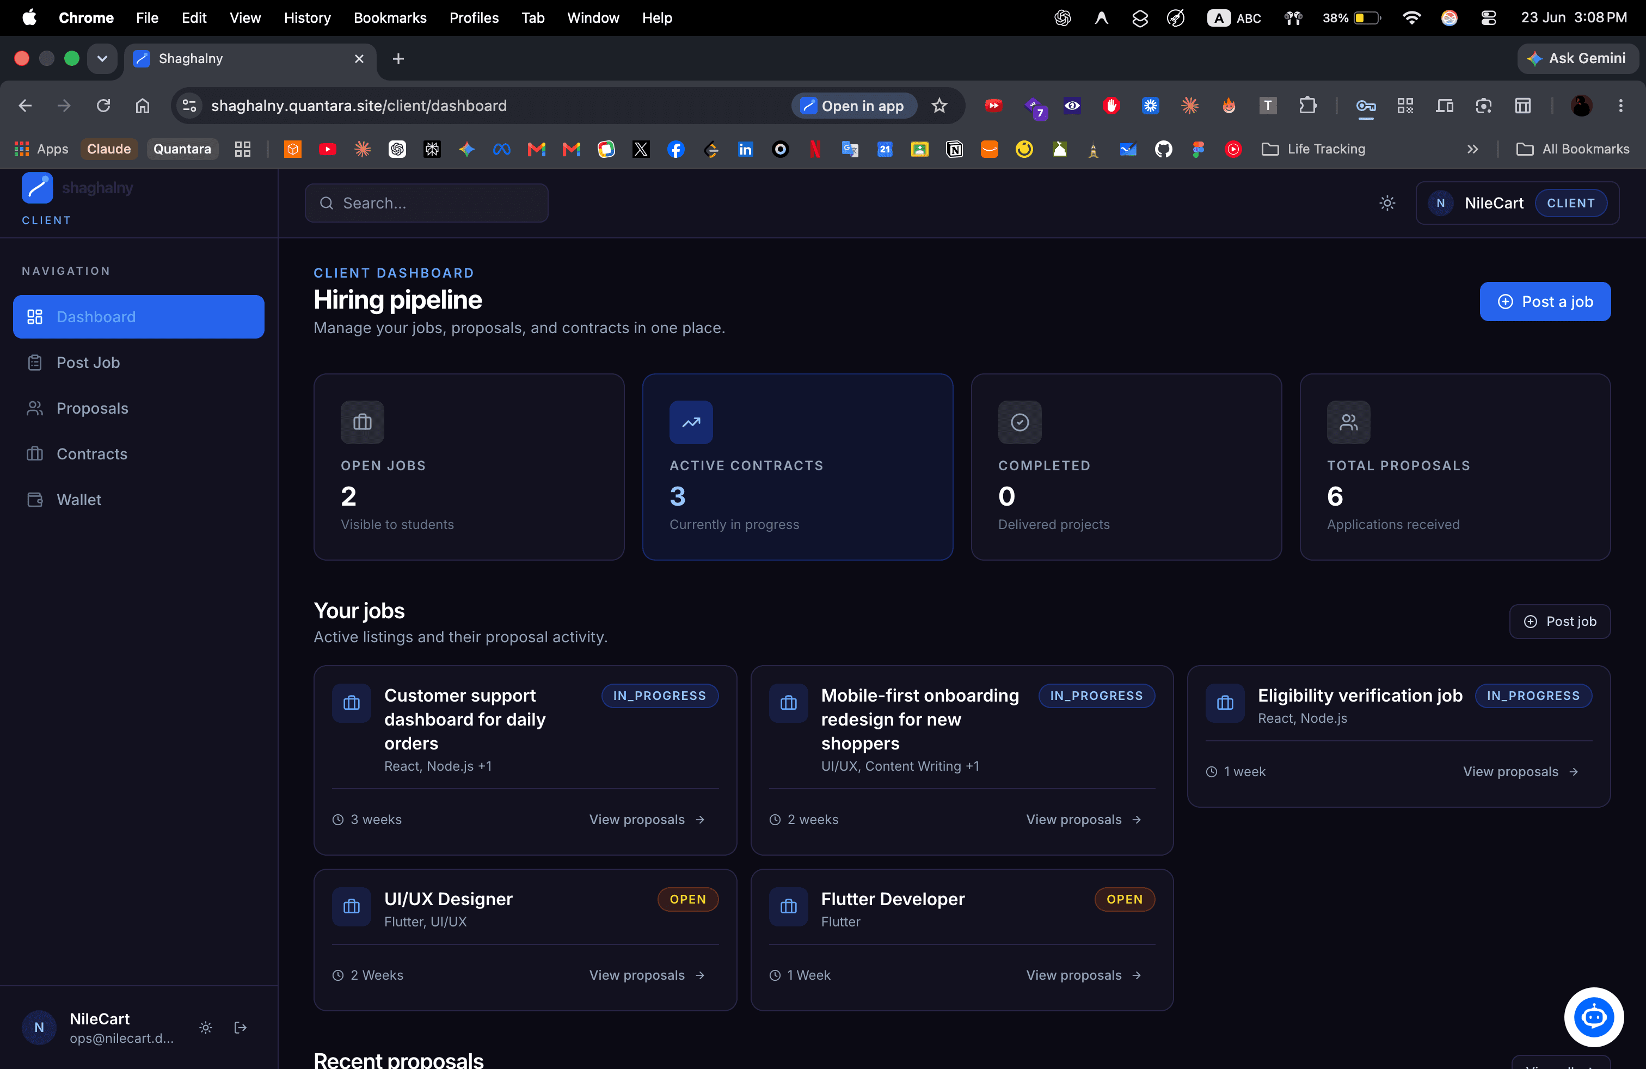The image size is (1646, 1069).
Task: Click Open Jobs briefcase icon
Action: point(363,422)
